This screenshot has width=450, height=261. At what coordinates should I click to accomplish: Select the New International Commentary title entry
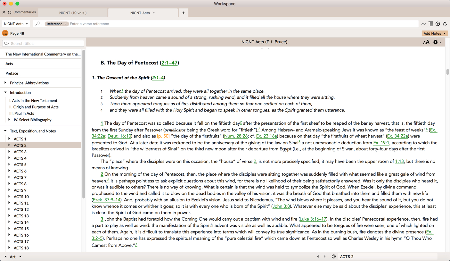tap(43, 54)
